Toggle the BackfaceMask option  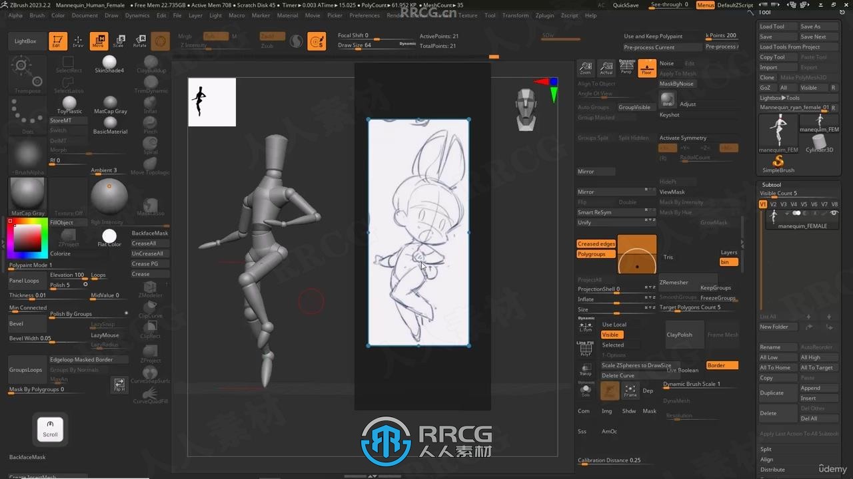click(150, 233)
